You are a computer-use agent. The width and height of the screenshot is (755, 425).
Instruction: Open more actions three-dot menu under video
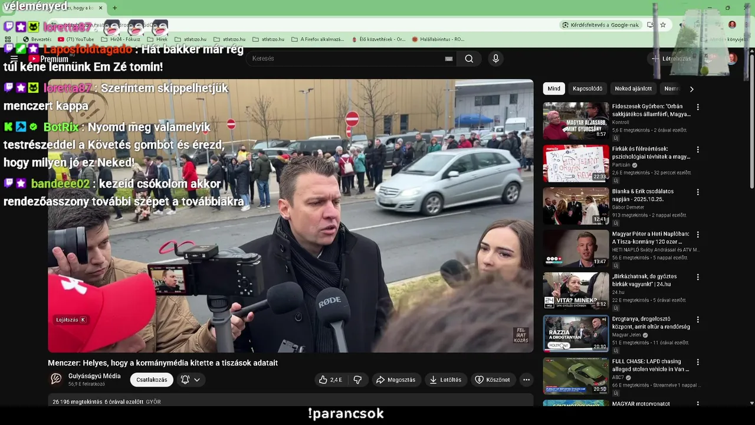527,380
